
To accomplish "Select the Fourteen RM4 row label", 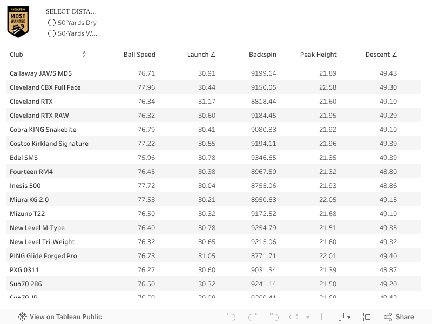I will 31,172.
